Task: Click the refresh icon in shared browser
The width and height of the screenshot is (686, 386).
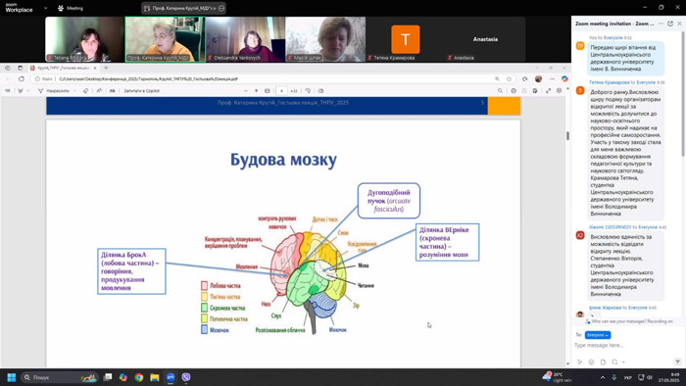Action: 21,79
